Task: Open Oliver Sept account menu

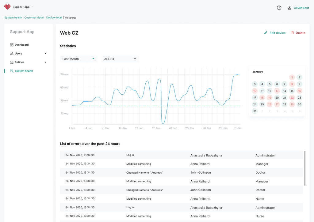Action: 301,8
